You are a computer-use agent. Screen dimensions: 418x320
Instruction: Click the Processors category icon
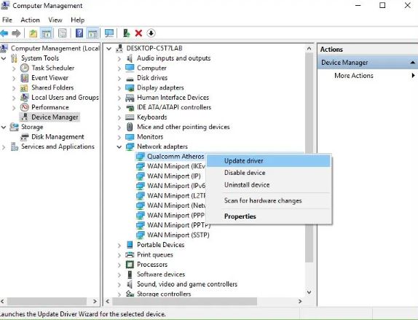pyautogui.click(x=130, y=265)
